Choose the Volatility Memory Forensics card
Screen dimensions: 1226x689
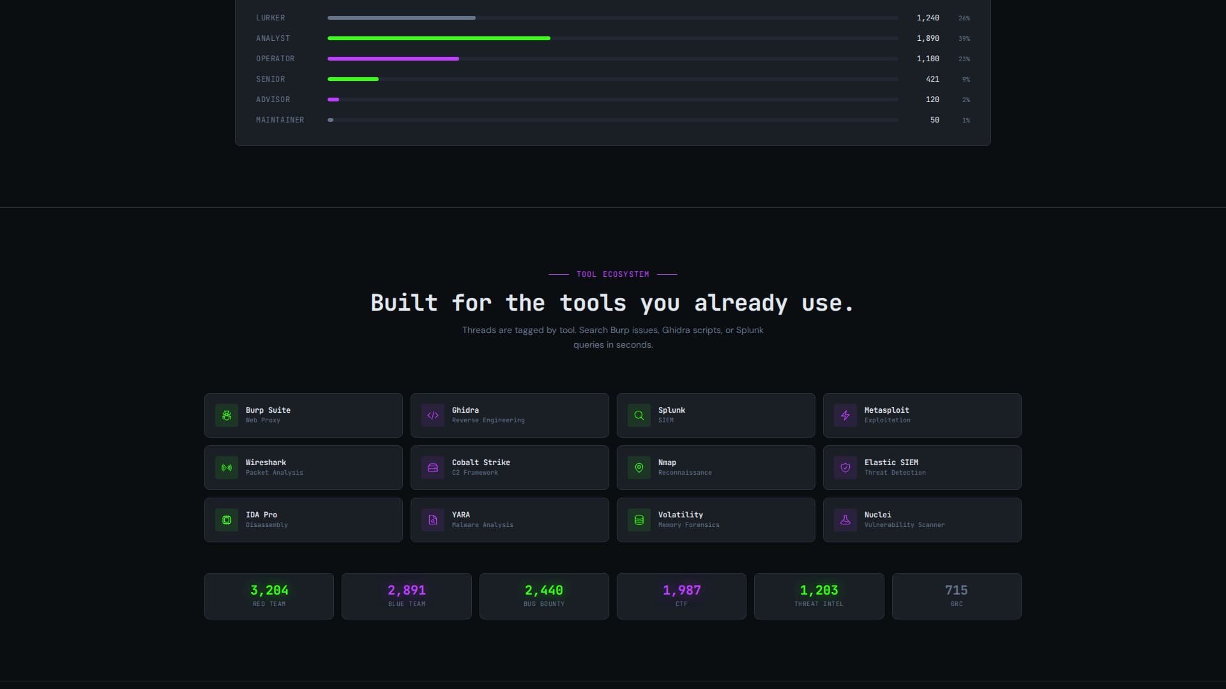[716, 520]
